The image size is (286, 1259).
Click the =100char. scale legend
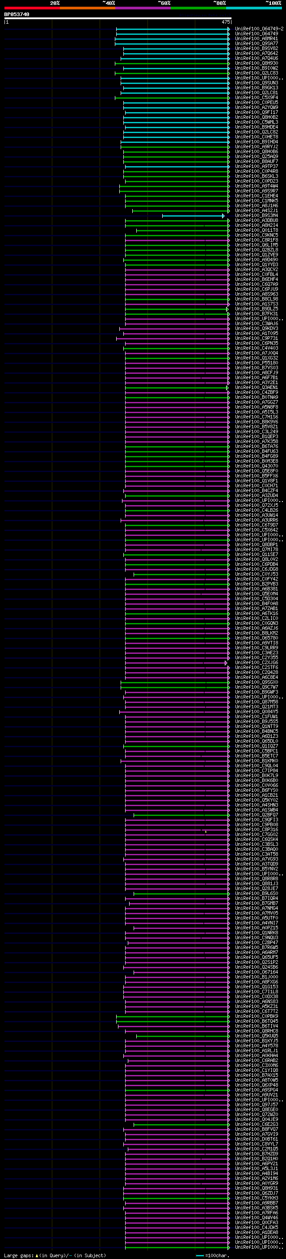coord(213,1255)
